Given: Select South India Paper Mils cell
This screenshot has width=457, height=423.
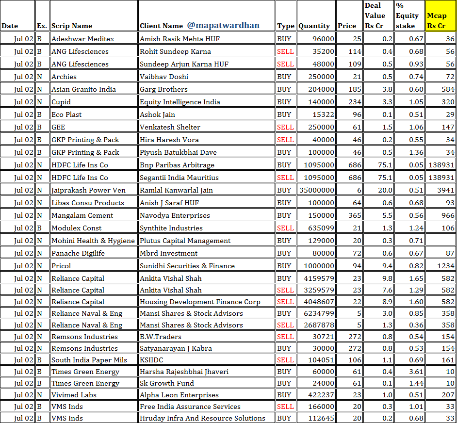Looking at the screenshot, I should pyautogui.click(x=94, y=360).
